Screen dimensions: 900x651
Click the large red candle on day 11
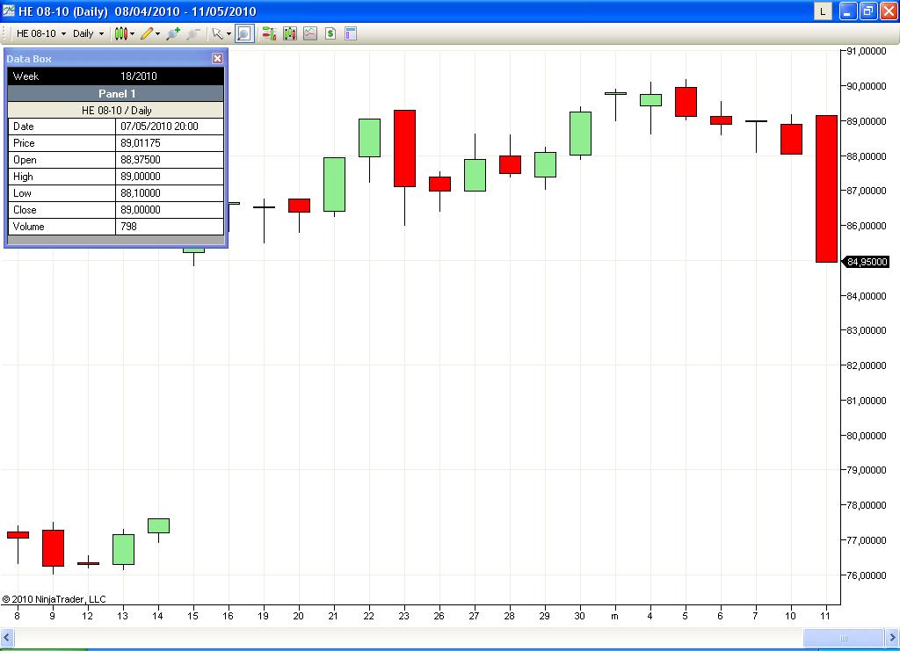point(826,189)
